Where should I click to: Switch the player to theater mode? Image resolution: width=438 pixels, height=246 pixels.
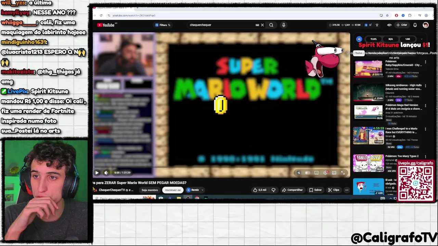[334, 173]
